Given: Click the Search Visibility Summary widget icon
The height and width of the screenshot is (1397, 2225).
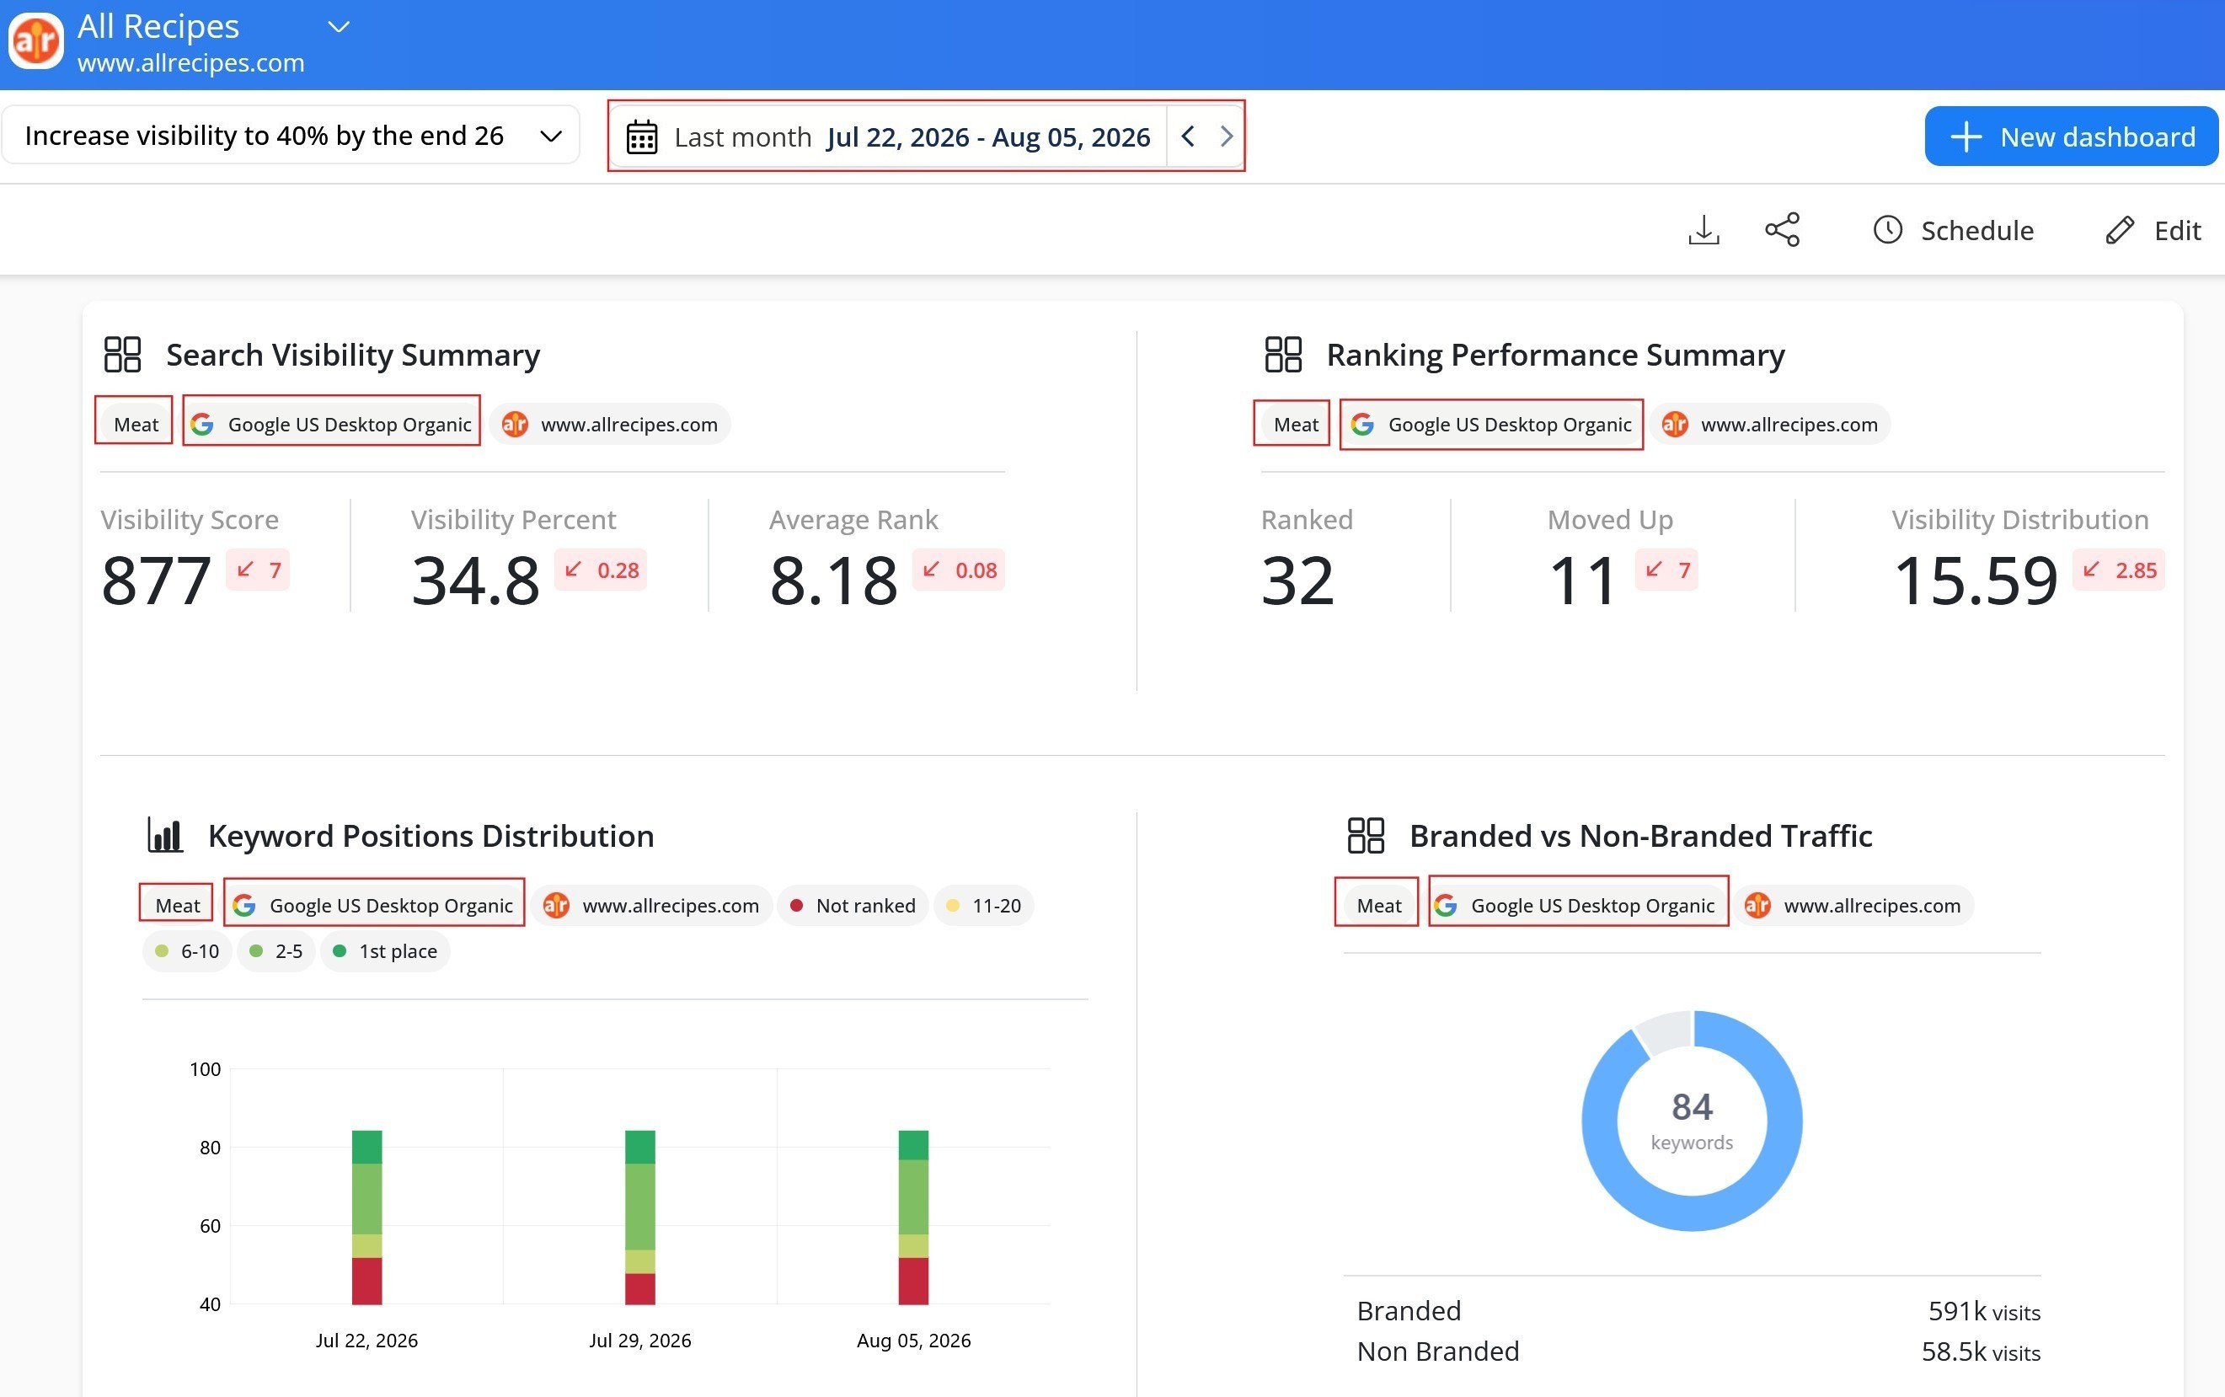Looking at the screenshot, I should (122, 354).
